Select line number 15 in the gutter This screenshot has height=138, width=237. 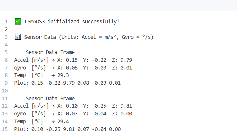5,129
